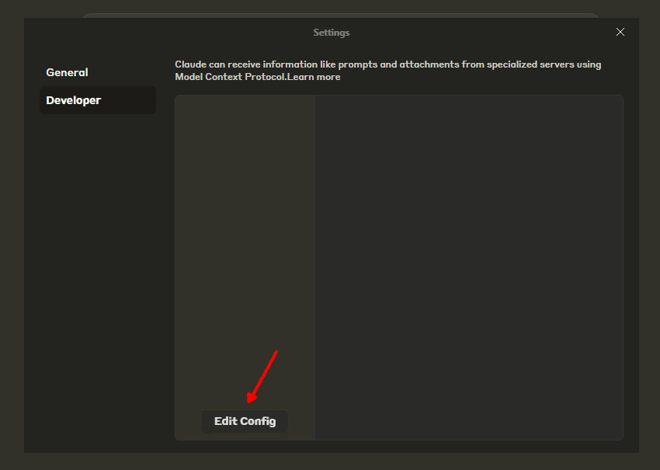Click the top edge of the background window
This screenshot has height=470, width=660.
click(x=330, y=8)
